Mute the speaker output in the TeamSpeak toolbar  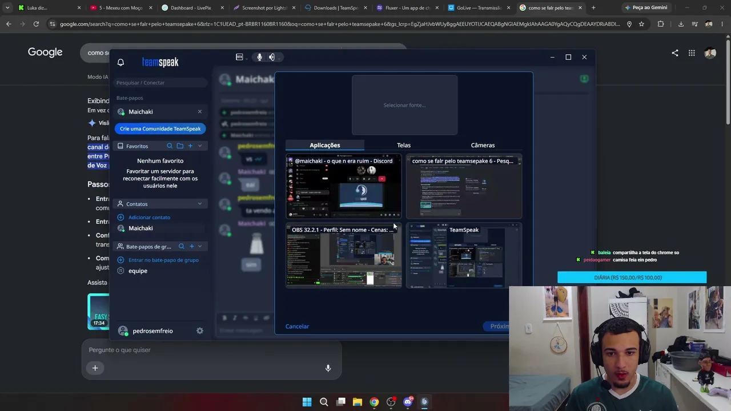tap(271, 57)
